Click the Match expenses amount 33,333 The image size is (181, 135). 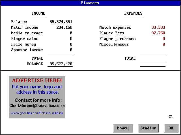[158, 28]
